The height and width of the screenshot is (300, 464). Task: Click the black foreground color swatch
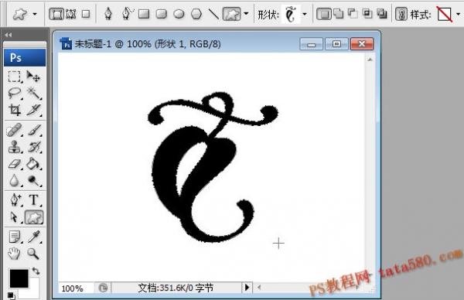pyautogui.click(x=19, y=278)
